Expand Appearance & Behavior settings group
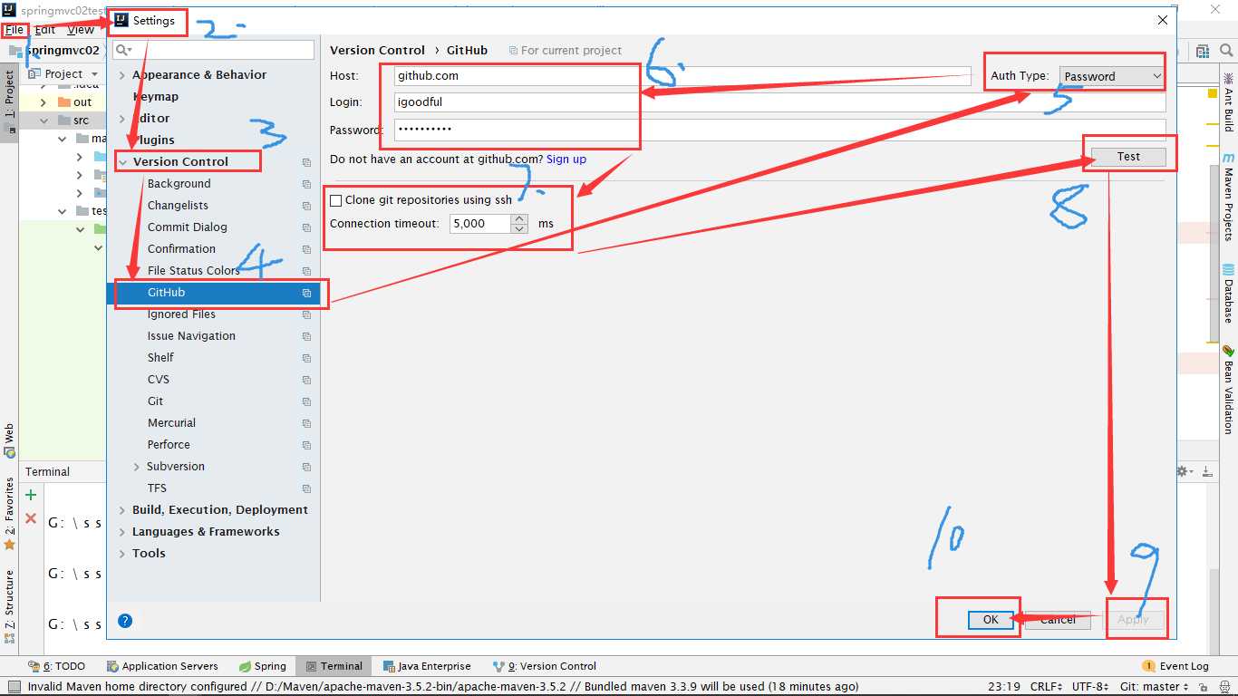The height and width of the screenshot is (696, 1238). (122, 75)
